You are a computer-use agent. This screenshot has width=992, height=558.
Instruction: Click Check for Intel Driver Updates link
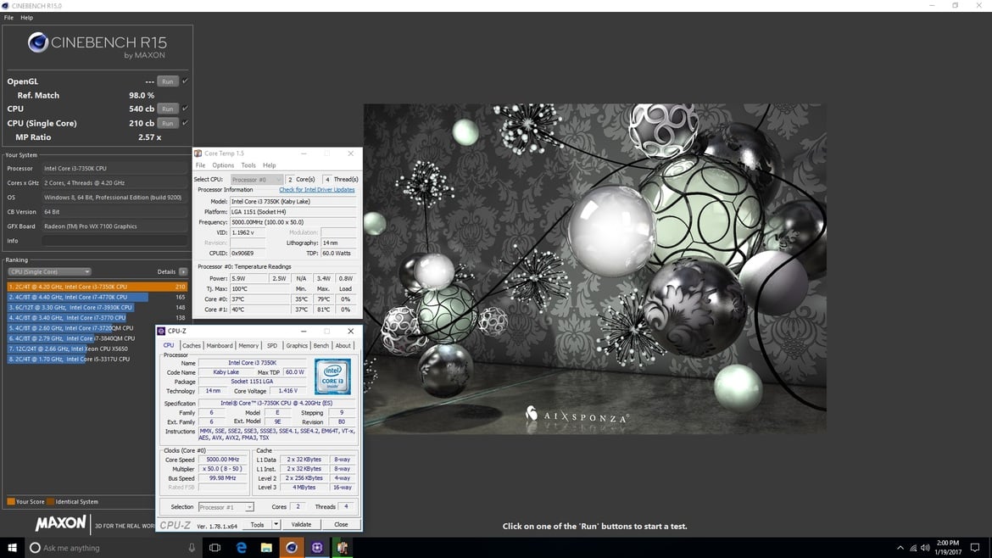point(317,190)
